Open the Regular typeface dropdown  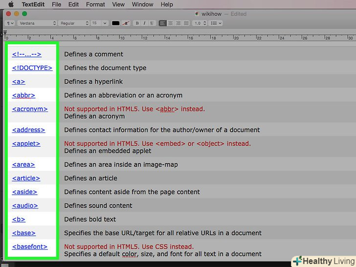[74, 23]
